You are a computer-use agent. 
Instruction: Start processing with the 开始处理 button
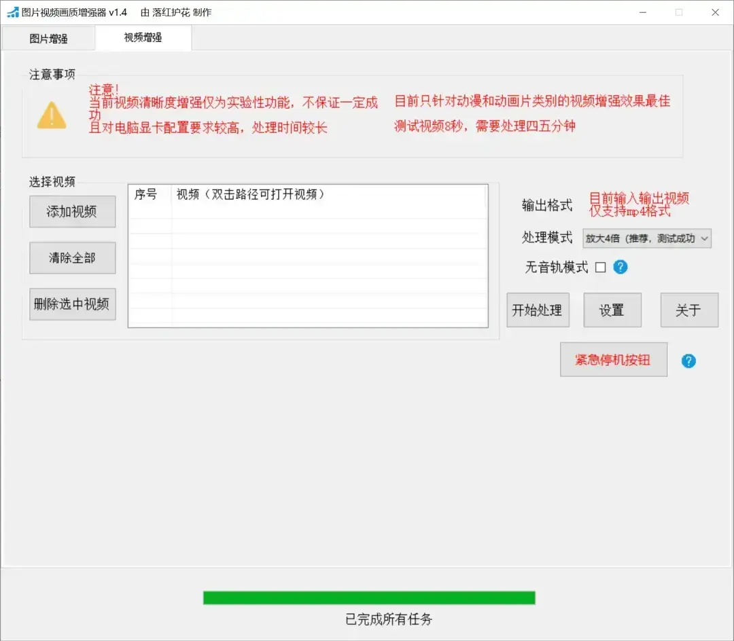(538, 310)
